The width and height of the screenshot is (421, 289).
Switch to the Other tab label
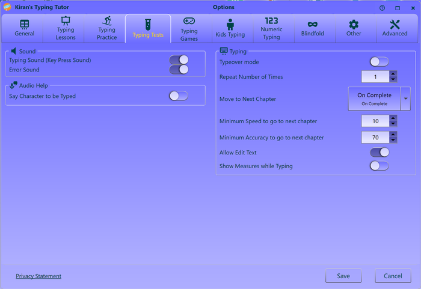click(x=354, y=34)
